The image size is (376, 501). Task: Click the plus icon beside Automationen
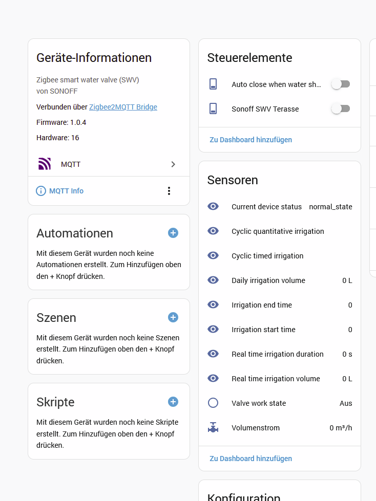click(x=173, y=233)
